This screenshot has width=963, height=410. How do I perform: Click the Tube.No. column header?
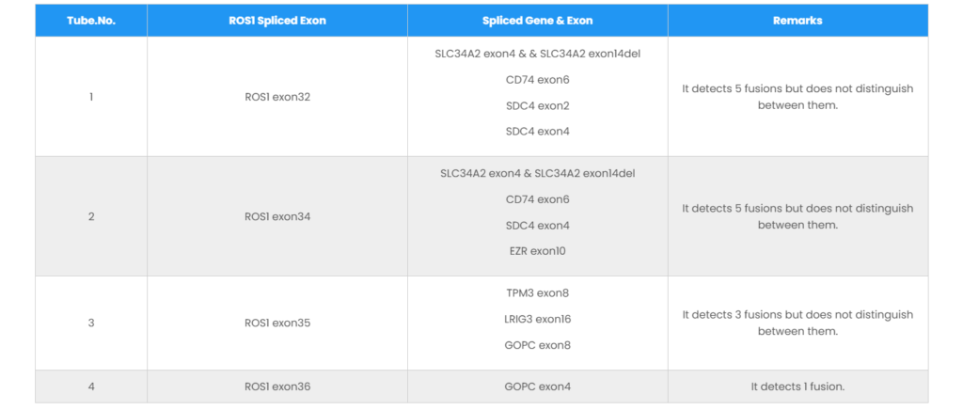tap(91, 21)
